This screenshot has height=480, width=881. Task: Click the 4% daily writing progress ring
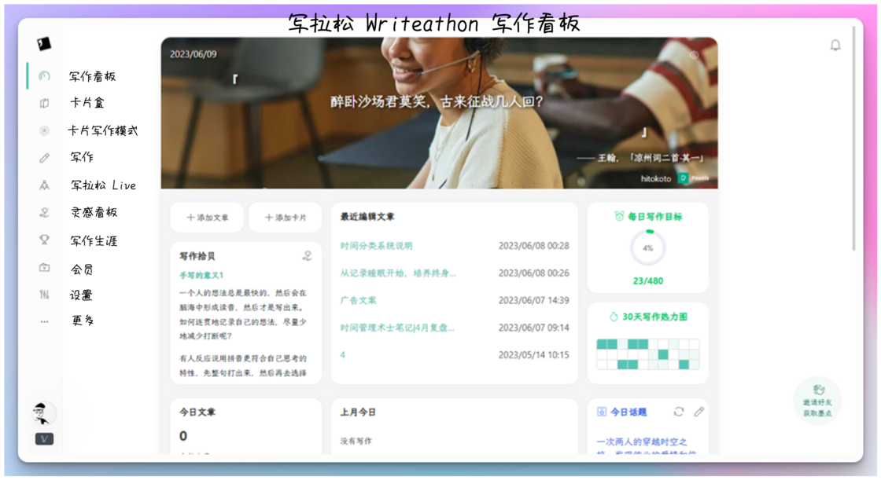[x=647, y=247]
